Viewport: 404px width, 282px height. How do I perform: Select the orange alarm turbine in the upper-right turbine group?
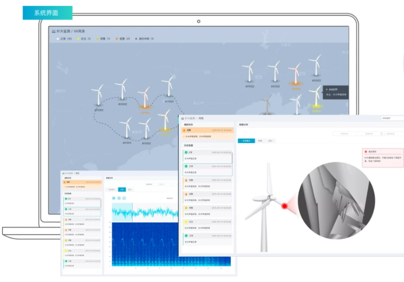coord(296,74)
